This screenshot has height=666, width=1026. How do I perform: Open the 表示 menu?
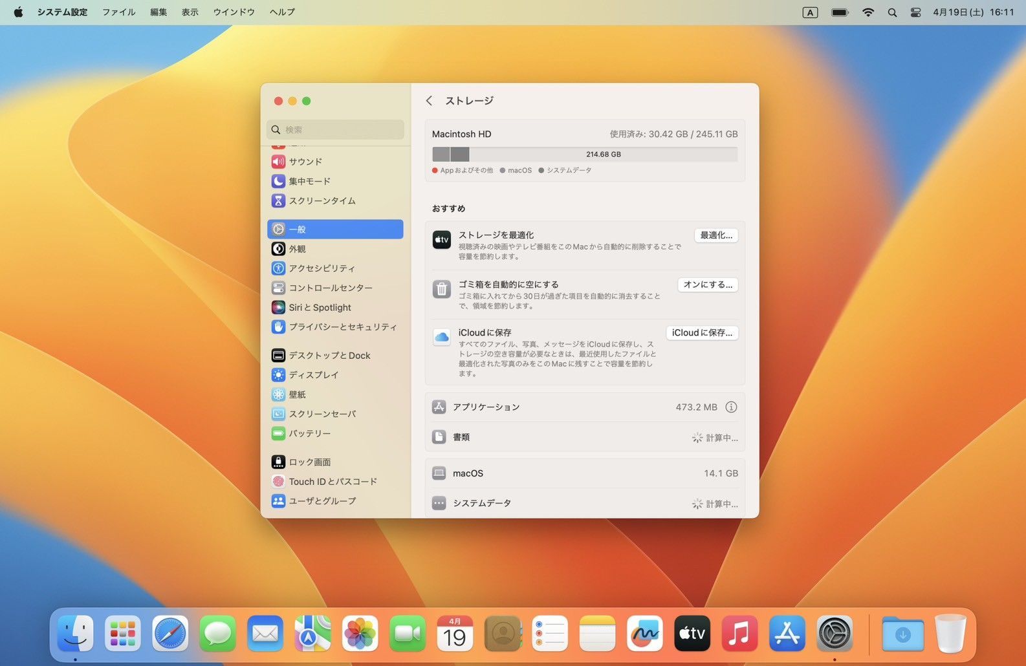point(190,12)
